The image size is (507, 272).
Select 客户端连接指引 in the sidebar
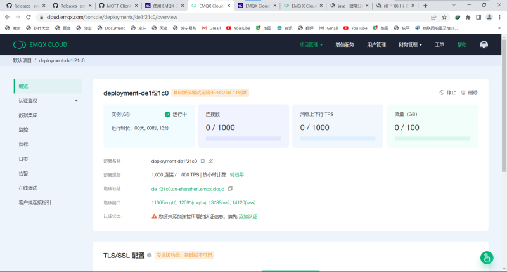(48, 202)
